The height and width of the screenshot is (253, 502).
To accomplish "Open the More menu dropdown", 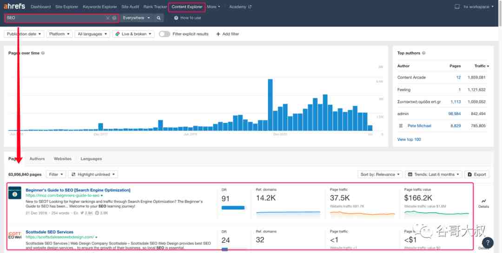I will [213, 6].
